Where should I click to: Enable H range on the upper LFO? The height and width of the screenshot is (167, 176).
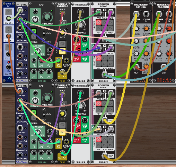pos(34,31)
